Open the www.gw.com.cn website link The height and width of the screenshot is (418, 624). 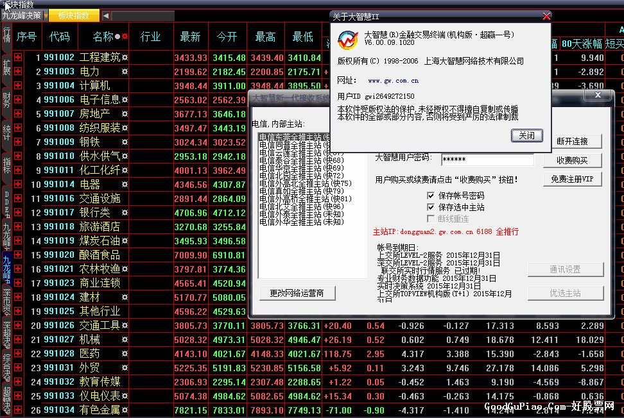(393, 81)
